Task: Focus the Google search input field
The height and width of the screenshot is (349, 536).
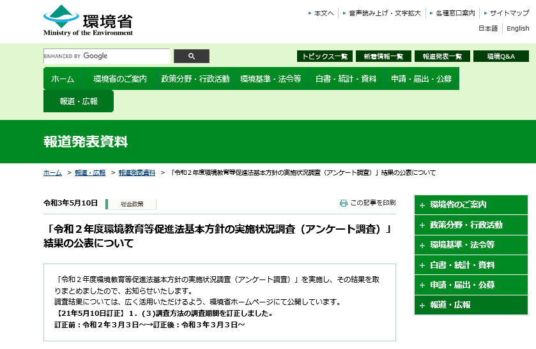Action: 107,56
